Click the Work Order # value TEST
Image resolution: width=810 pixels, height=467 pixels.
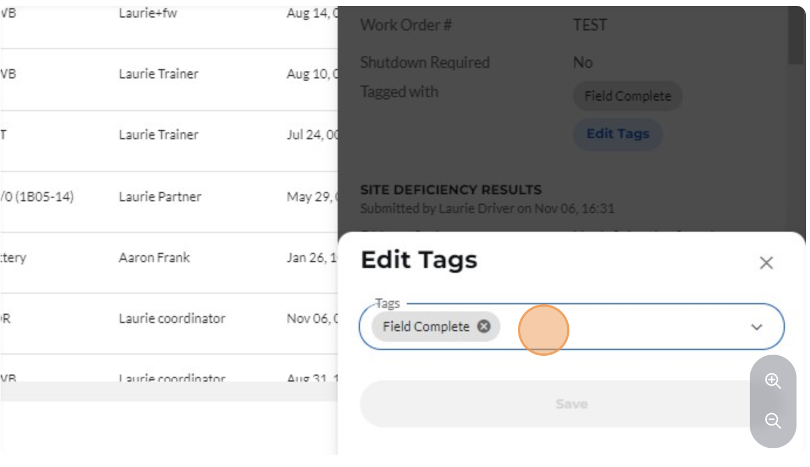pos(590,25)
